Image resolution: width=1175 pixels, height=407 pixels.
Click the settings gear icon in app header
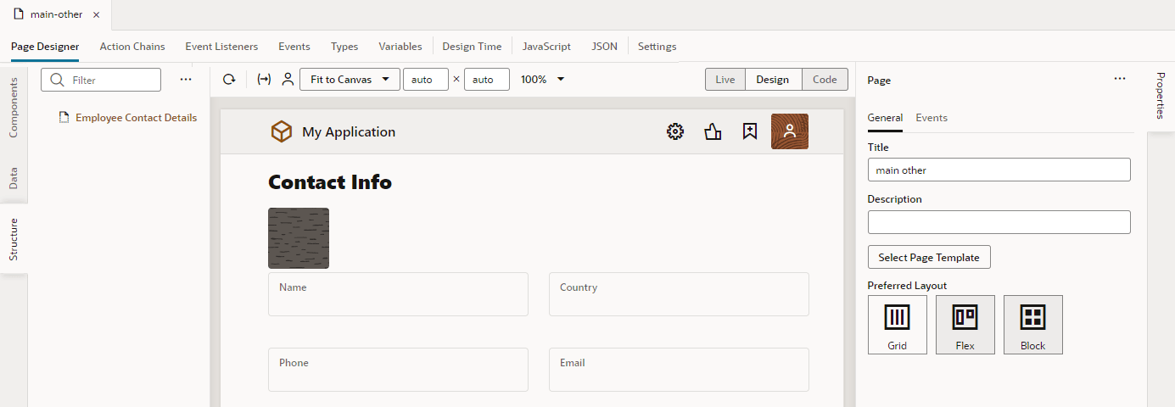point(675,131)
